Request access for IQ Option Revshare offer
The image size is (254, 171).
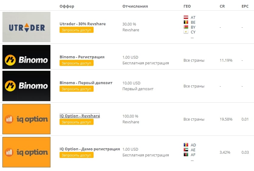pyautogui.click(x=77, y=122)
